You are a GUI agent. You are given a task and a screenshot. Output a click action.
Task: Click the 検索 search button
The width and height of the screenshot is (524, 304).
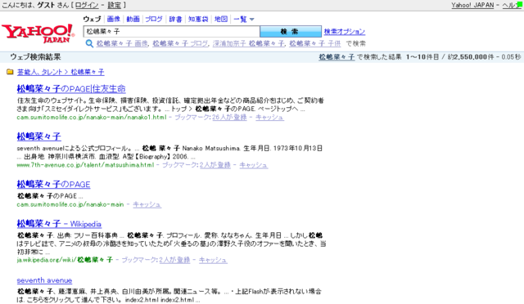[291, 32]
